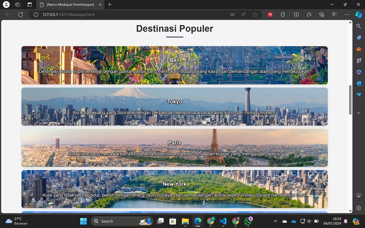This screenshot has height=228, width=365.
Task: Click the page scrollbar down arrow
Action: [350, 211]
